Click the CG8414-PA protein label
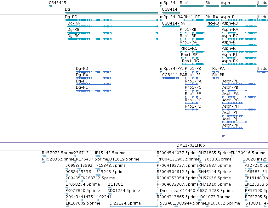This screenshot has width=268, height=208. (x=174, y=75)
